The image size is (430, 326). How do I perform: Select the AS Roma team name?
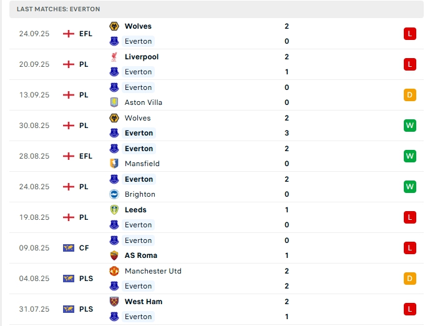141,255
